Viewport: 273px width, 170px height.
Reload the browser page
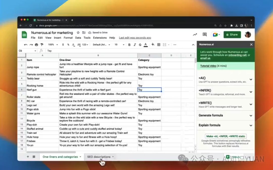coord(31,26)
